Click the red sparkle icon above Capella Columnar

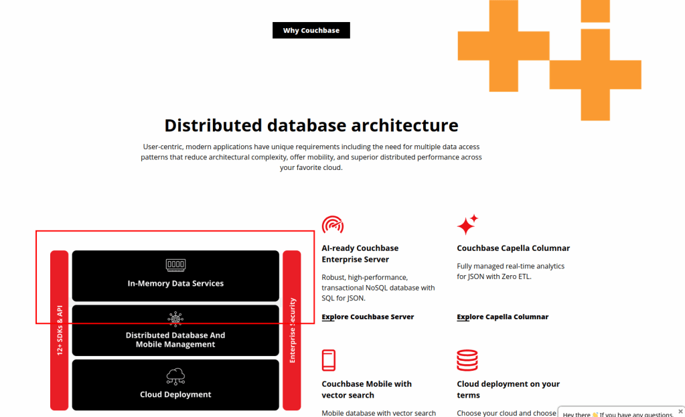(x=467, y=225)
